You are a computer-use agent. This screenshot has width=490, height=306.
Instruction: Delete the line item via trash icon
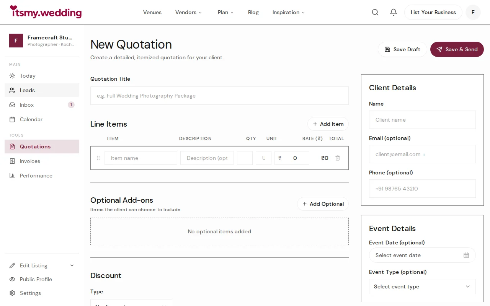click(x=337, y=158)
